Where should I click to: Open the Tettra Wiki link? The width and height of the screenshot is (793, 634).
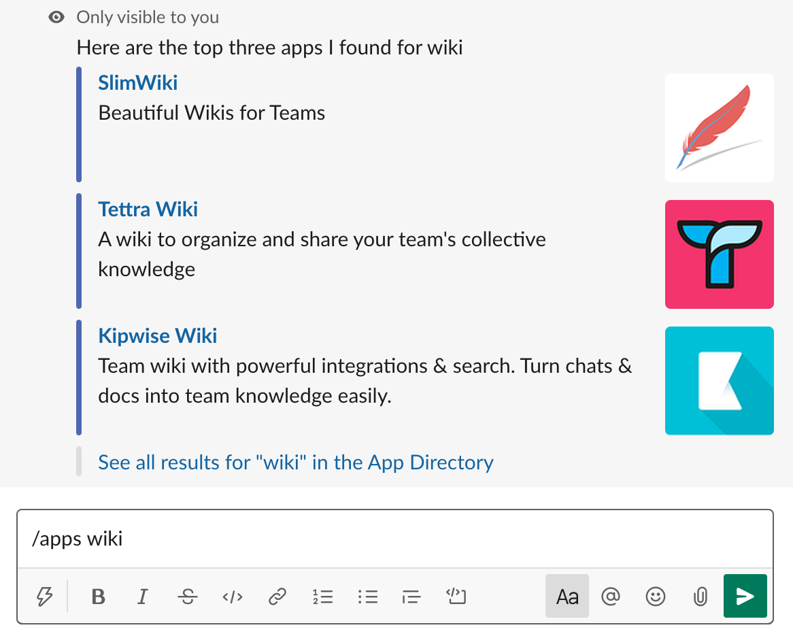pos(148,209)
